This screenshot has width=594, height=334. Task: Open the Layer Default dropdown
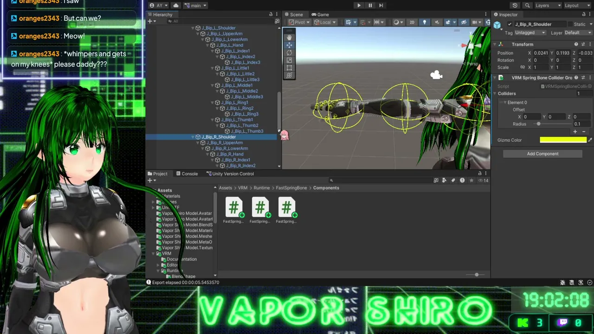click(578, 33)
